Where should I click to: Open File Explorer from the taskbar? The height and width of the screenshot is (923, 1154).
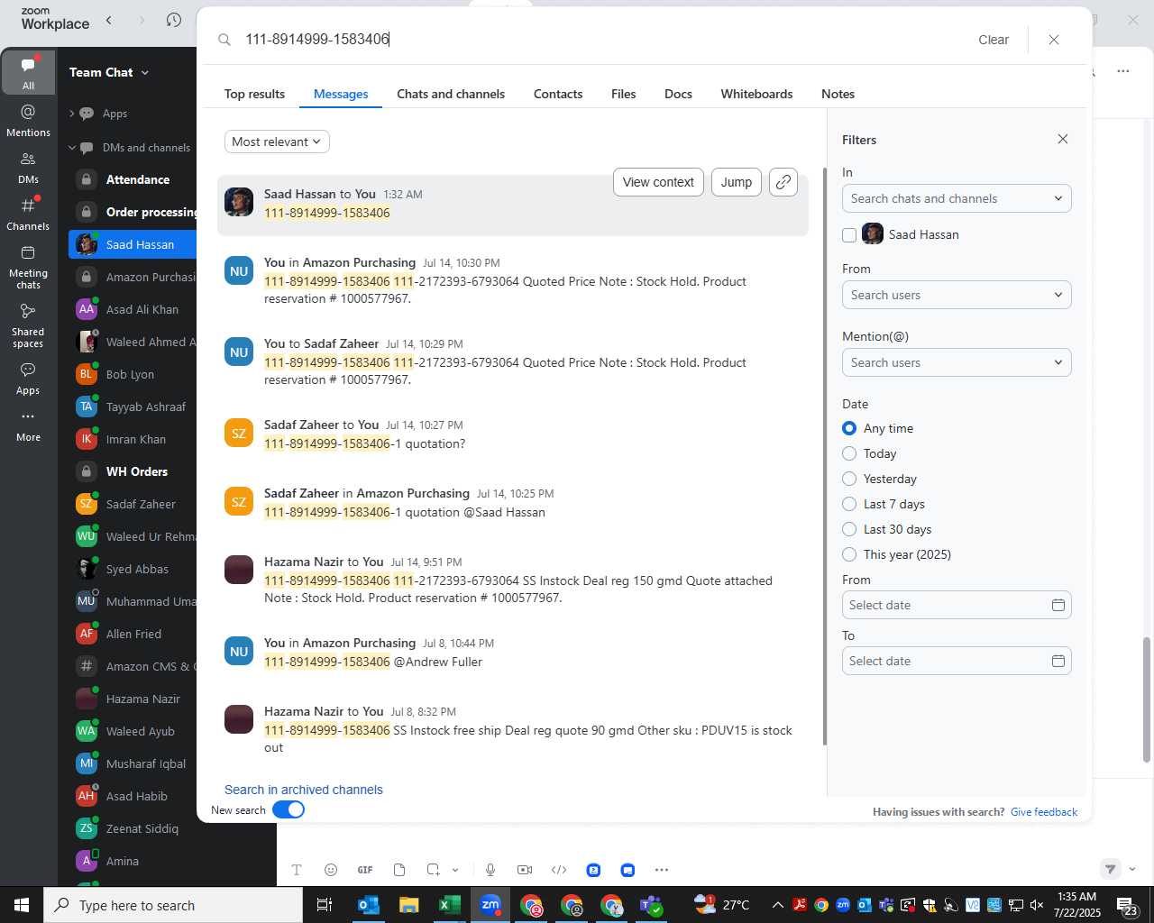[409, 905]
